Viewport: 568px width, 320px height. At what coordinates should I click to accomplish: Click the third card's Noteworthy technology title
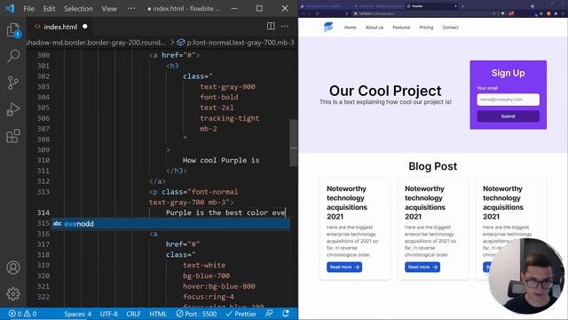[x=503, y=203]
